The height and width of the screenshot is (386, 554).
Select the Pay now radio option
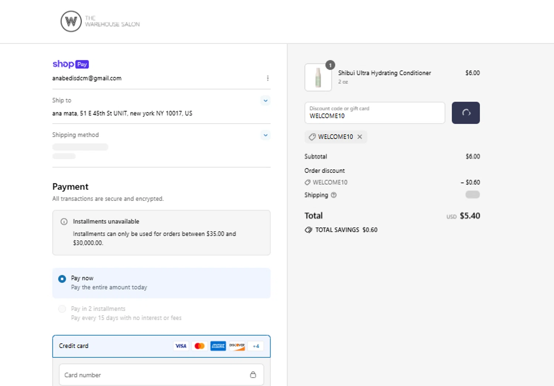coord(62,279)
